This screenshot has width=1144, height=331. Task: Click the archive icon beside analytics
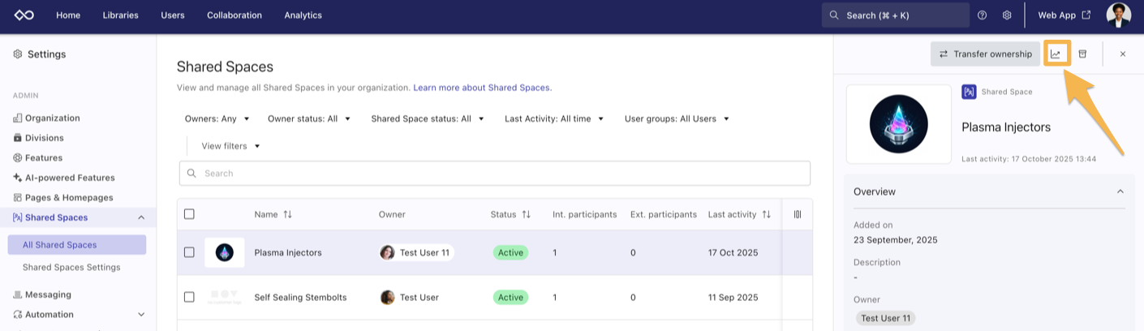pyautogui.click(x=1082, y=54)
